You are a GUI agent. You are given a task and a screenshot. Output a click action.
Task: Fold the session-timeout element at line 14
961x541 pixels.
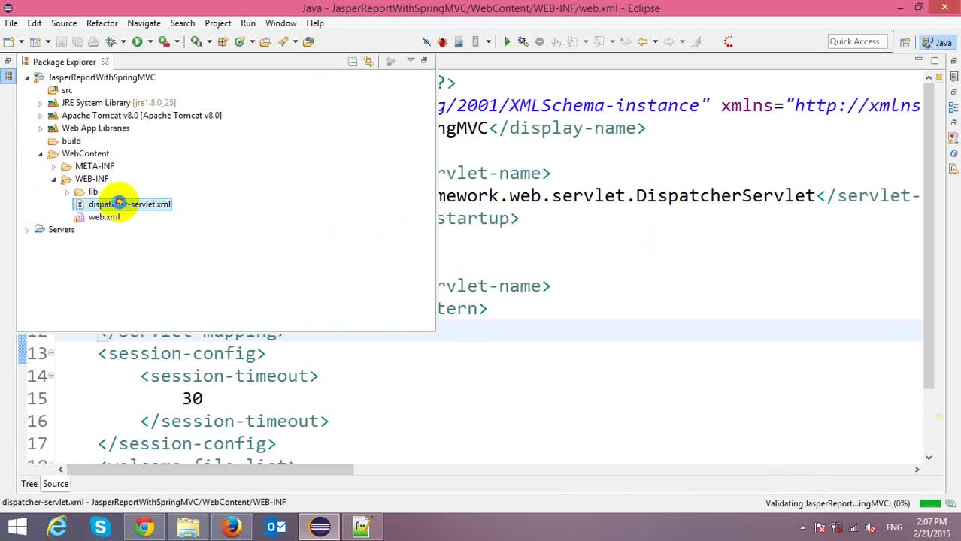click(51, 376)
